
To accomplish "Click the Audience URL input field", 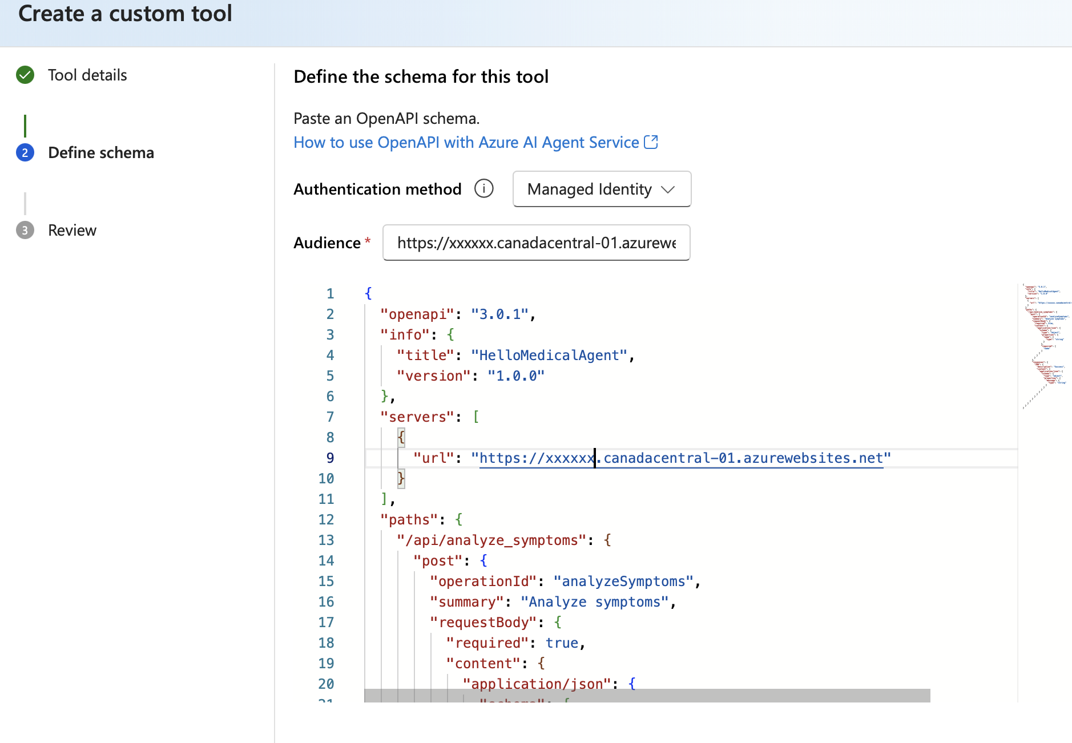I will click(x=537, y=243).
